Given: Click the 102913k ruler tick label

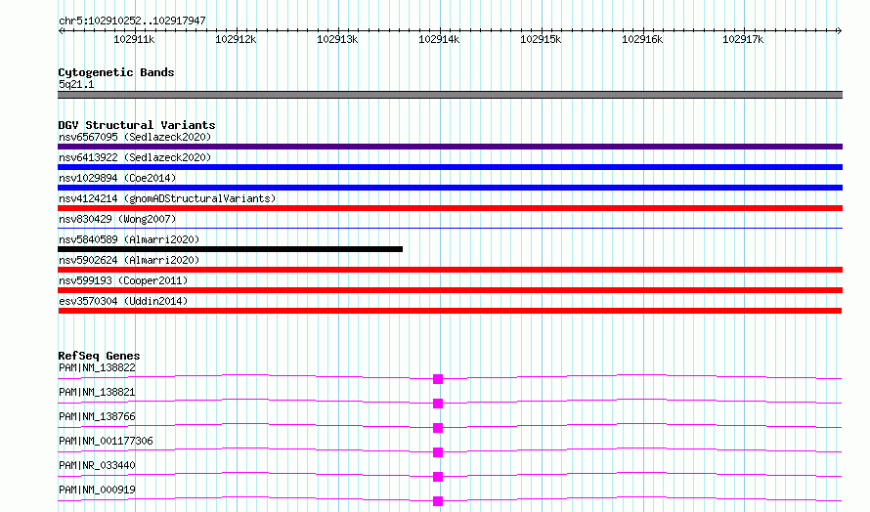Looking at the screenshot, I should (x=337, y=39).
